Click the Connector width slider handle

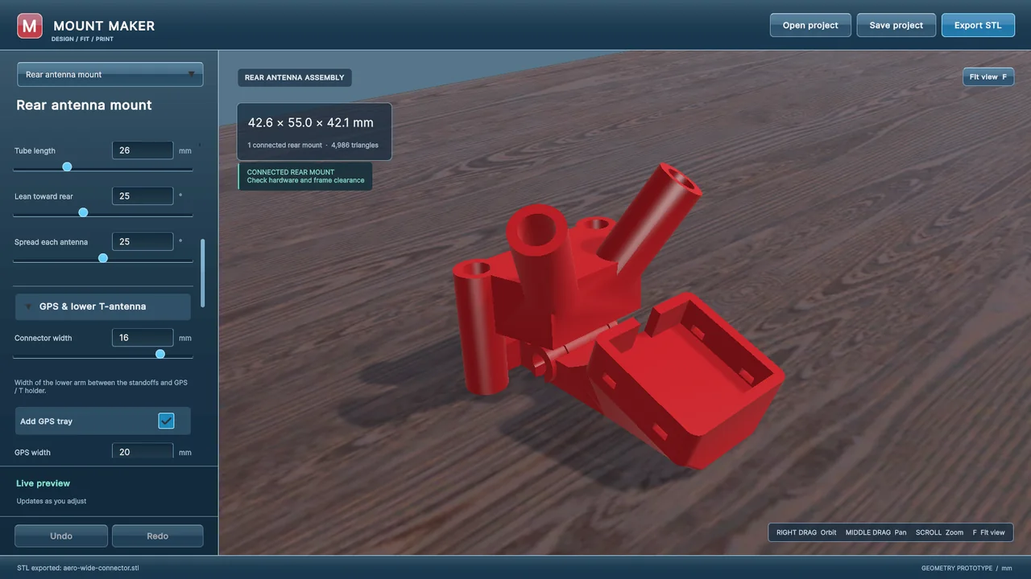click(160, 354)
